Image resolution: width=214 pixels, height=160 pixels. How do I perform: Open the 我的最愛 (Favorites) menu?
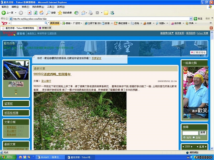coord(38,7)
